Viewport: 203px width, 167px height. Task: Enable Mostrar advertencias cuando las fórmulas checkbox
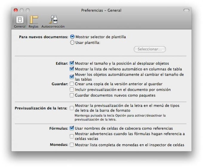[72, 136]
